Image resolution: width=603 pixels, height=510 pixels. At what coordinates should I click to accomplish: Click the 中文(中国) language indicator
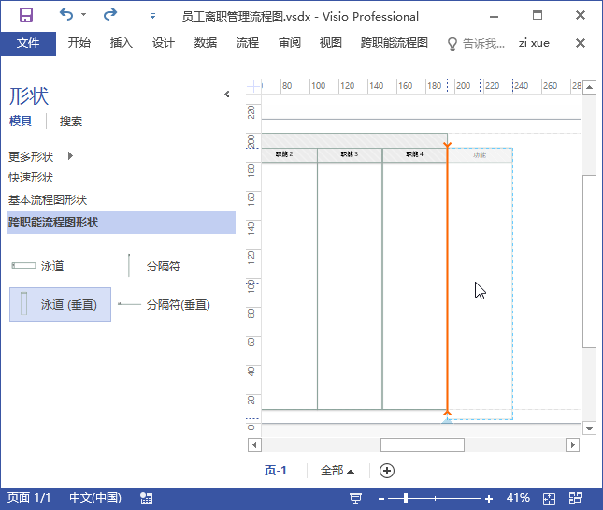coord(95,498)
